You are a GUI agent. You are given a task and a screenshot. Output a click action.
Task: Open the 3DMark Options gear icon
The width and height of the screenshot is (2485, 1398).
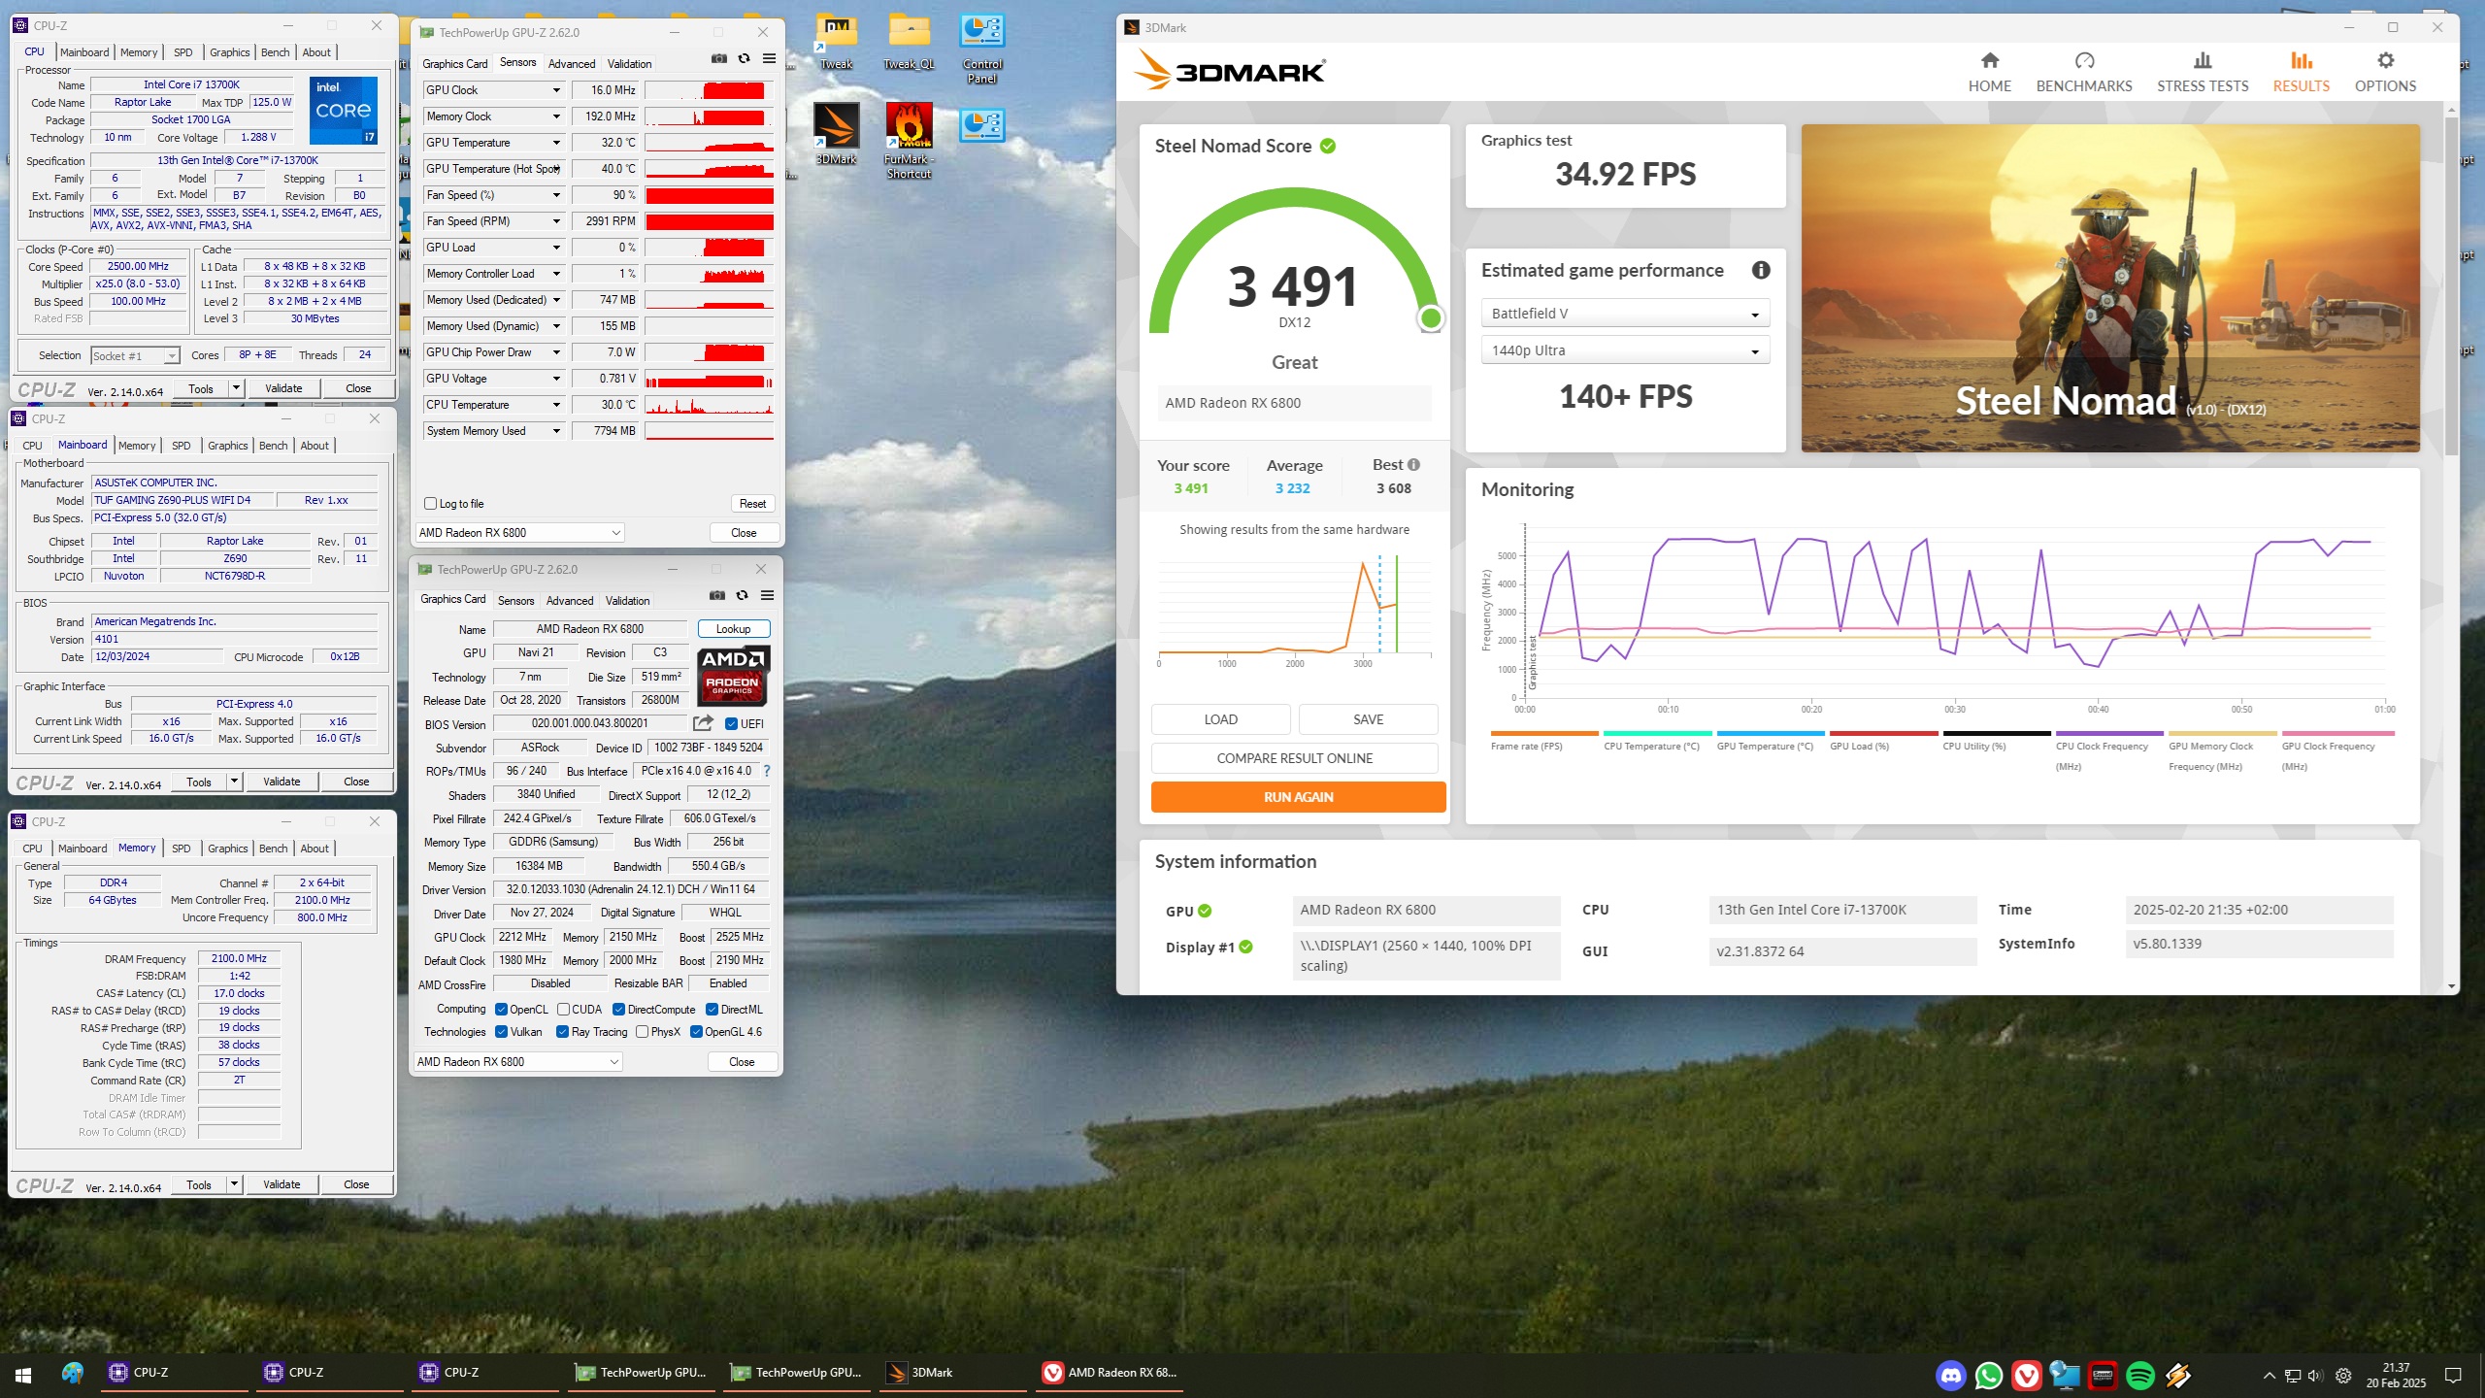[x=2385, y=61]
